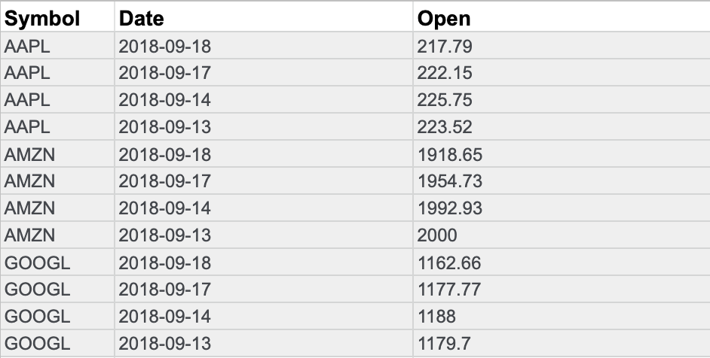Click the Open value 222.15
This screenshot has width=710, height=358.
tap(445, 74)
